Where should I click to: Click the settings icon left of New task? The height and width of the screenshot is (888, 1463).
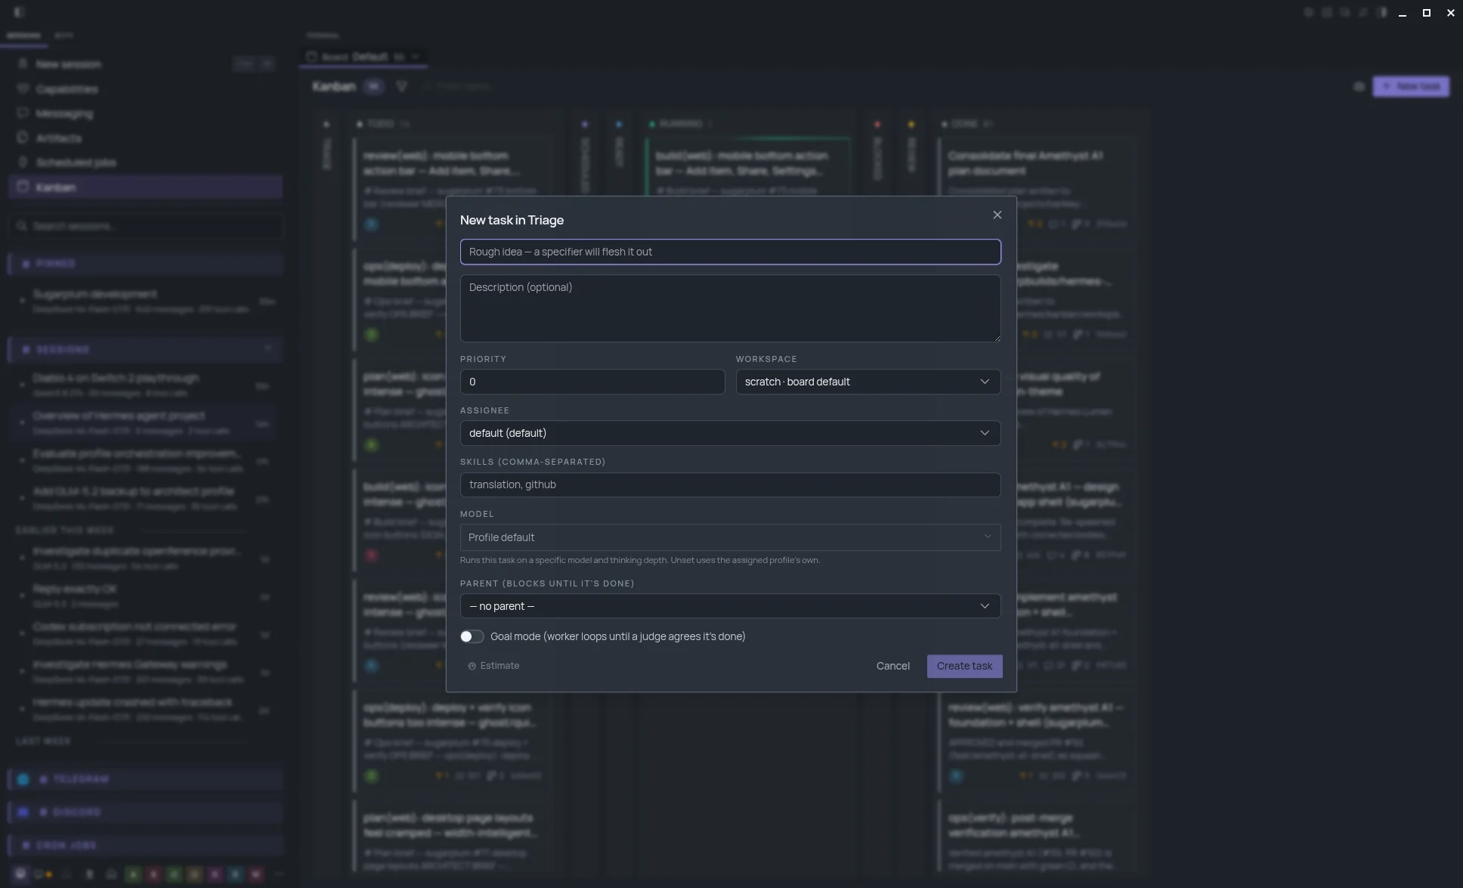1359,87
